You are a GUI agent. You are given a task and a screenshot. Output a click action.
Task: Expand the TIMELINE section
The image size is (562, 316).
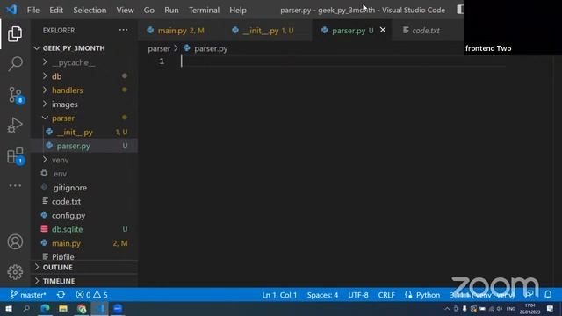tap(59, 281)
